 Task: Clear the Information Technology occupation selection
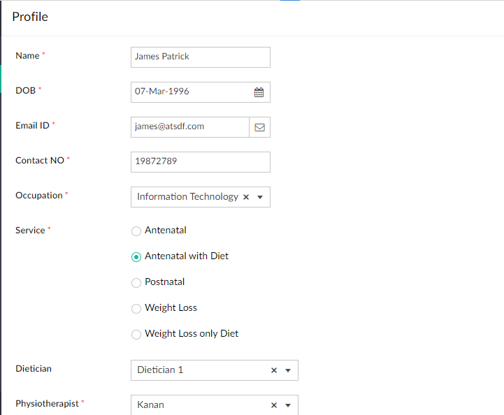pyautogui.click(x=246, y=197)
